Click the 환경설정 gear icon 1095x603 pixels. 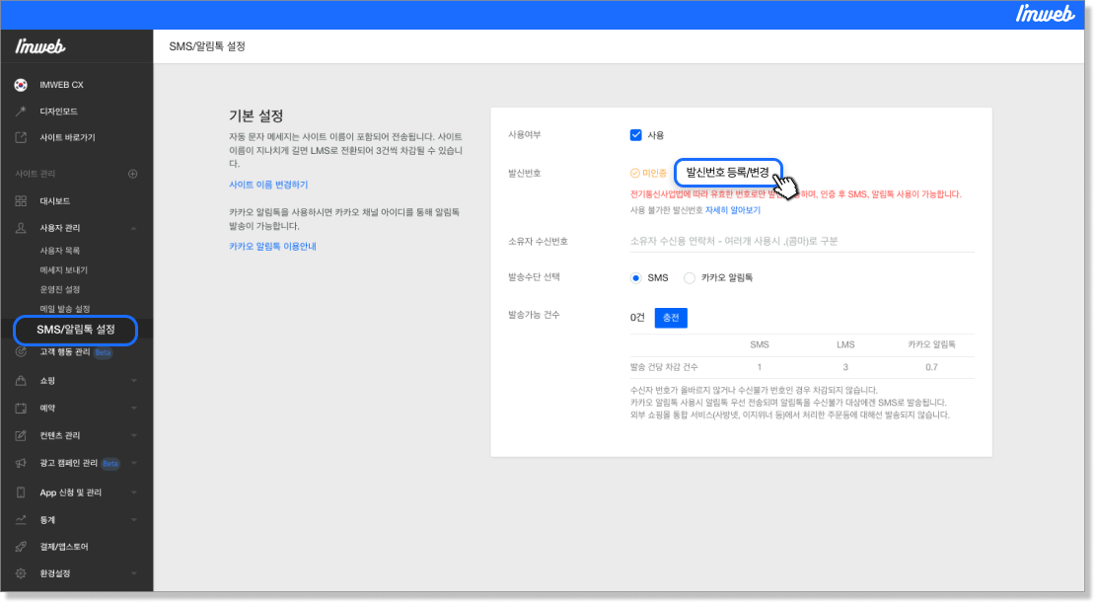click(21, 573)
